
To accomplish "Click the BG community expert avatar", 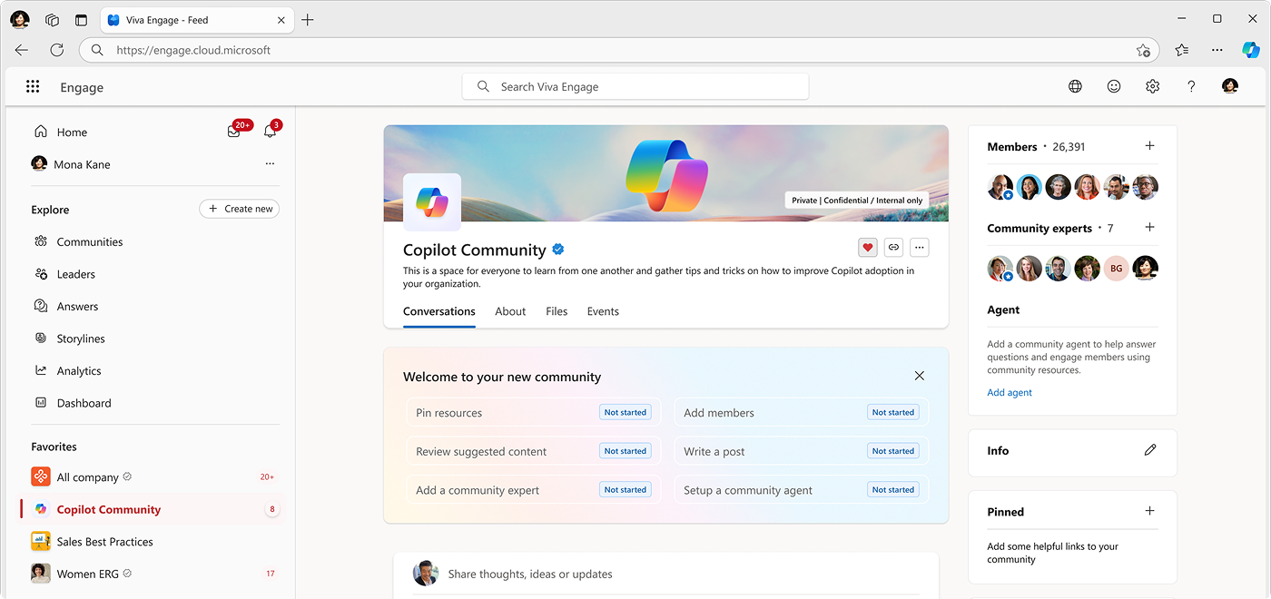I will click(x=1116, y=269).
